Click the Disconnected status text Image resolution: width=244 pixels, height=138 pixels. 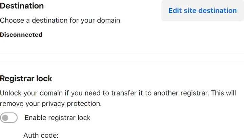21,35
